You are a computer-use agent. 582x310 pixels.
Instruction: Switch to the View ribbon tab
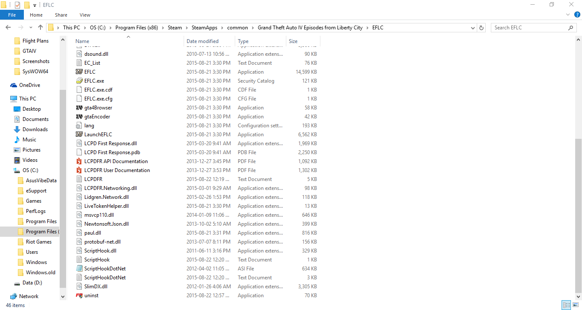tap(85, 15)
